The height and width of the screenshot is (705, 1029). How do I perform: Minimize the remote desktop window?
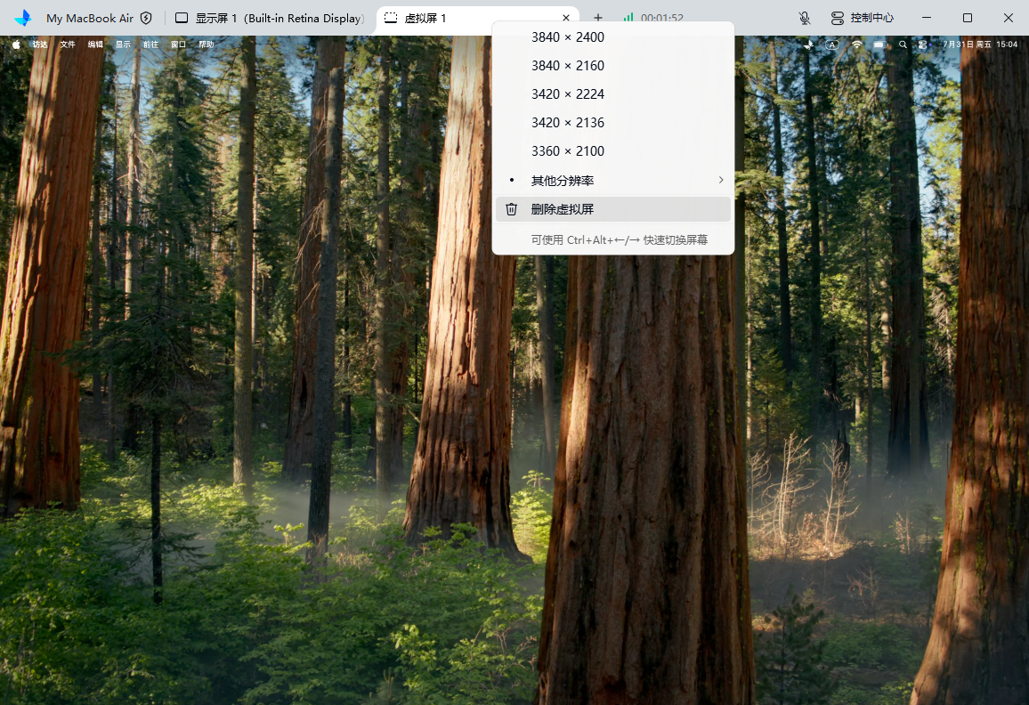coord(926,18)
